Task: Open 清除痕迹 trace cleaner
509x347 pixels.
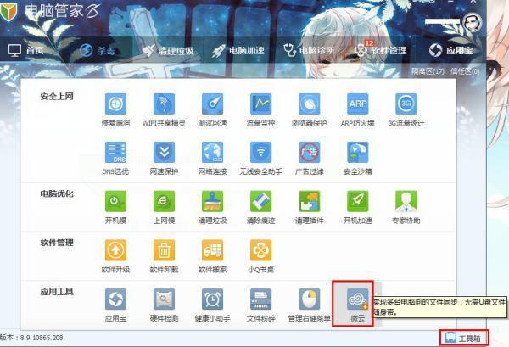Action: tap(260, 207)
